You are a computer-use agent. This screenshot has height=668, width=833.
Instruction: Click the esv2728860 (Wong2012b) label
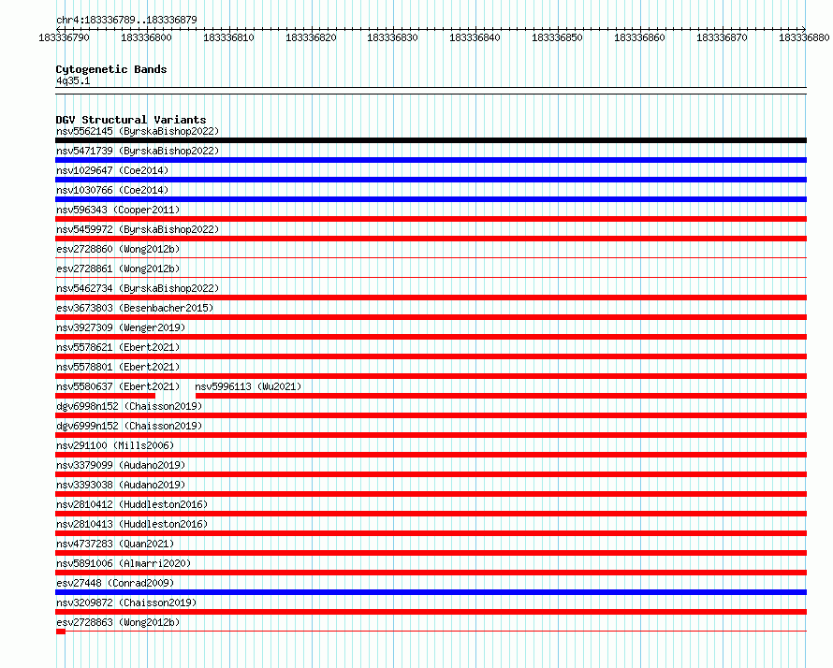118,249
